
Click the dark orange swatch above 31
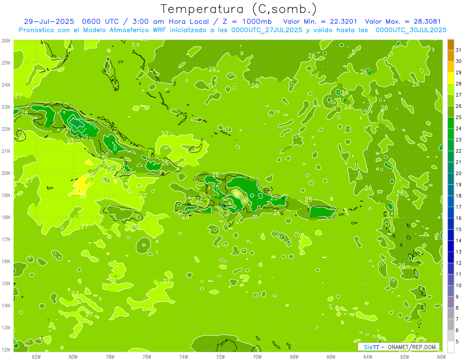pyautogui.click(x=451, y=45)
